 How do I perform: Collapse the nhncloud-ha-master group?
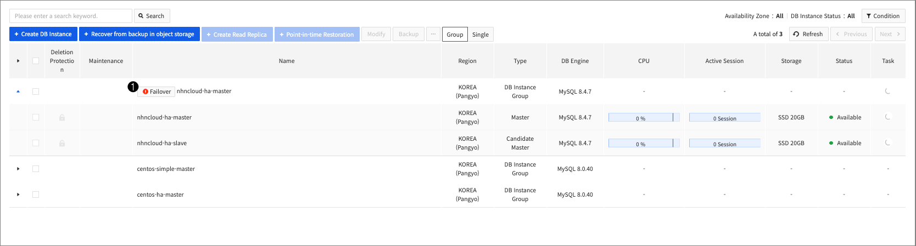click(x=18, y=91)
